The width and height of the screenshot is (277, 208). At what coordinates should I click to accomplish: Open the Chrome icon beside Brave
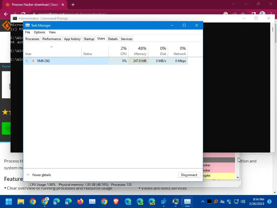coord(104,201)
